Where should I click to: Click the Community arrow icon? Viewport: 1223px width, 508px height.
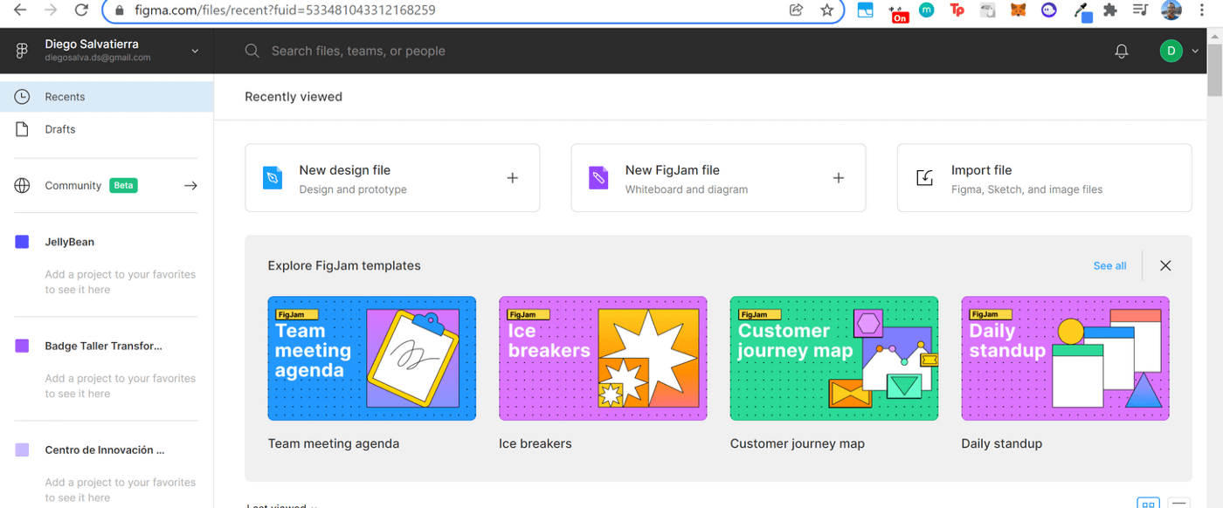(190, 185)
